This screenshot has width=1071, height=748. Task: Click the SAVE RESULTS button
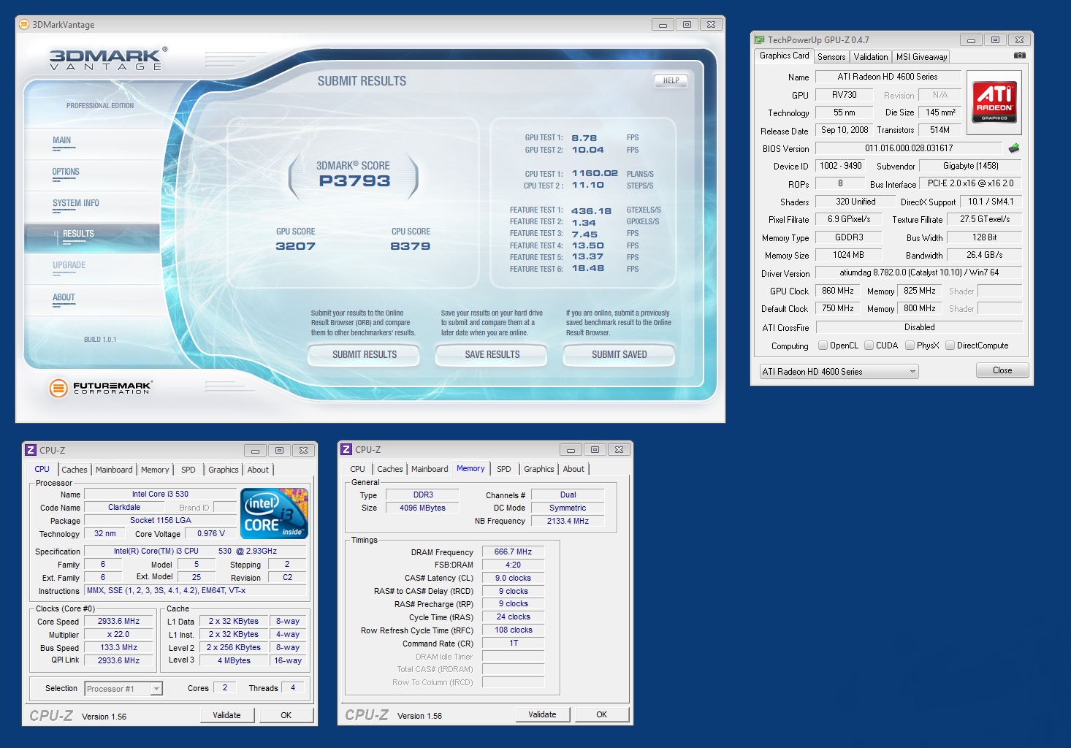[x=492, y=354]
